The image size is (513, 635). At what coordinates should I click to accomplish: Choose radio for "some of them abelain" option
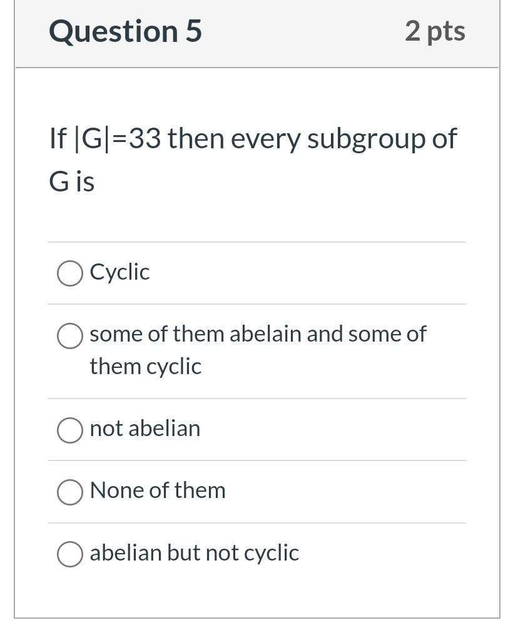click(70, 336)
